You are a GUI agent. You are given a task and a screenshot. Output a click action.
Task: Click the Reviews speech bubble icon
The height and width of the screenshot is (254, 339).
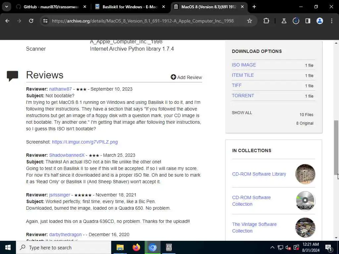tap(12, 76)
